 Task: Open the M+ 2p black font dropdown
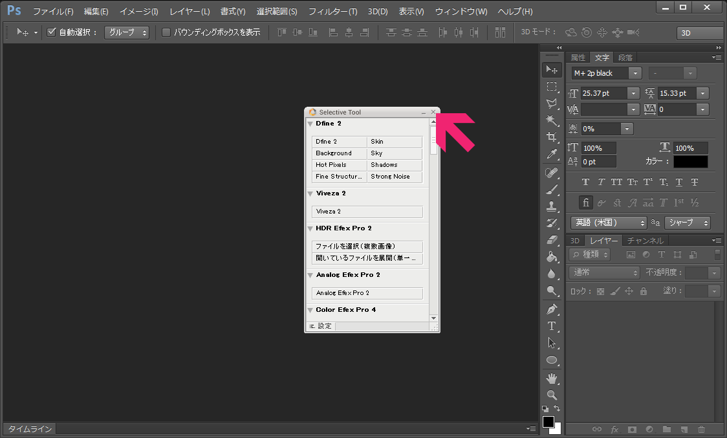[x=635, y=73]
